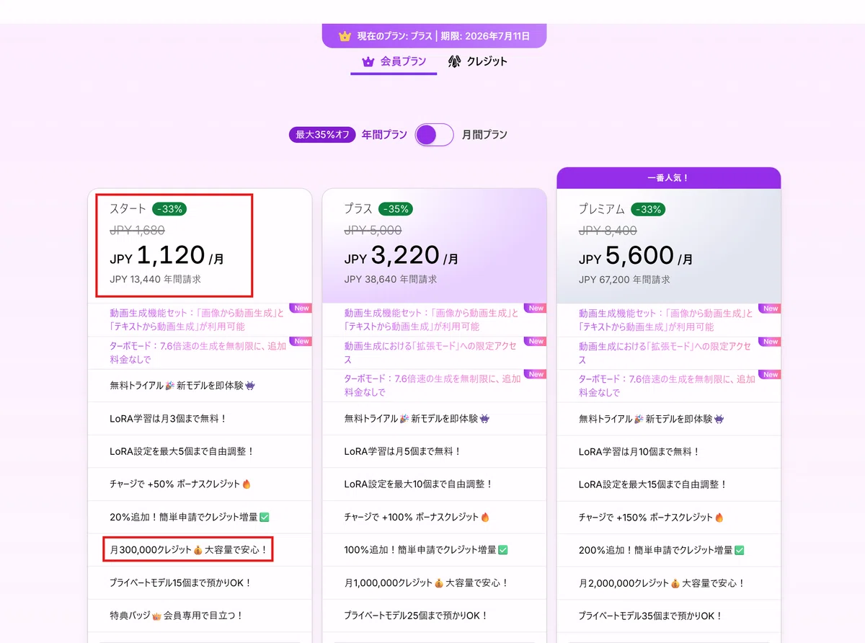865x643 pixels.
Task: Click the money bag emoji in 月2,000,000クレジット row
Action: (675, 582)
